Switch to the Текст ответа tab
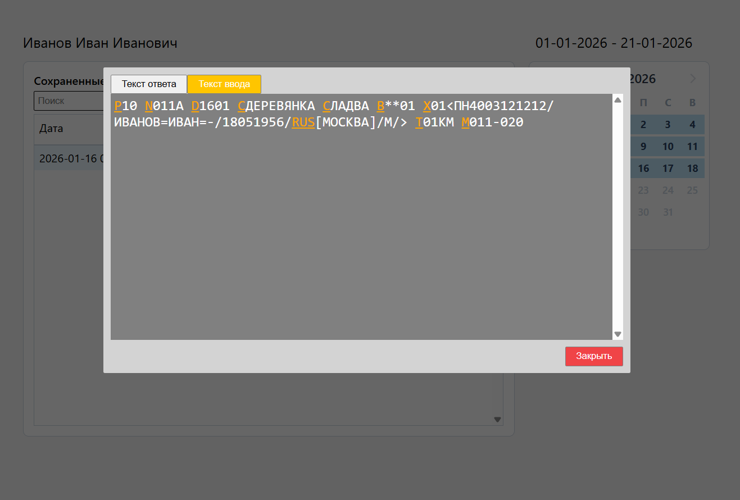 coord(149,84)
